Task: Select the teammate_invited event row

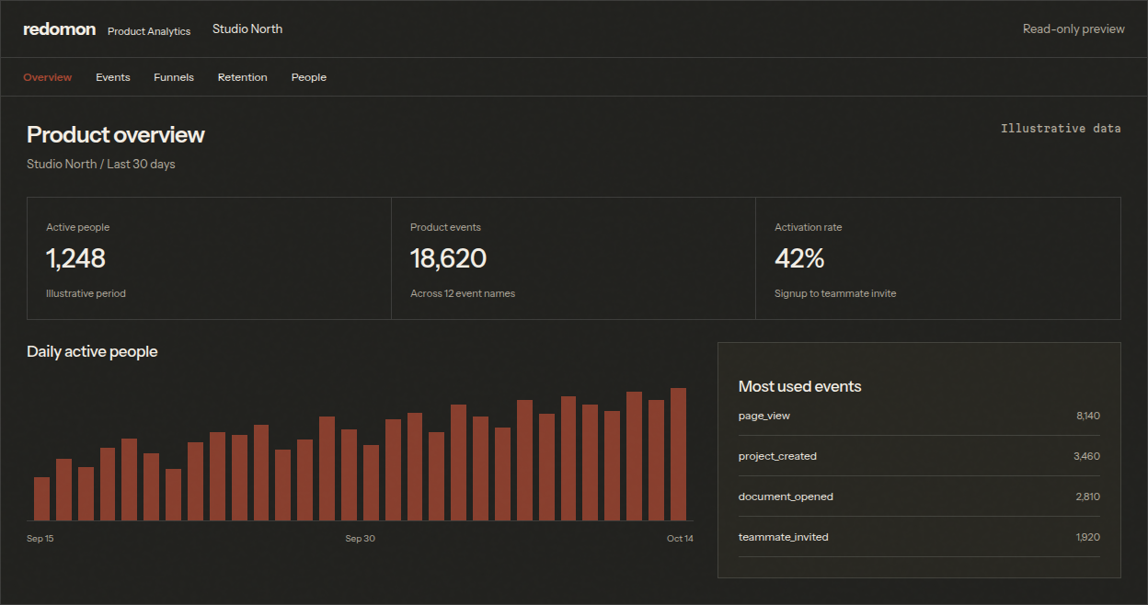Action: click(x=919, y=538)
